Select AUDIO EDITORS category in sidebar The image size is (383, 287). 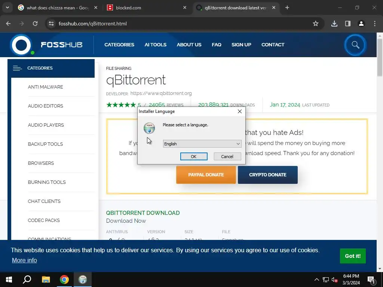tap(45, 106)
